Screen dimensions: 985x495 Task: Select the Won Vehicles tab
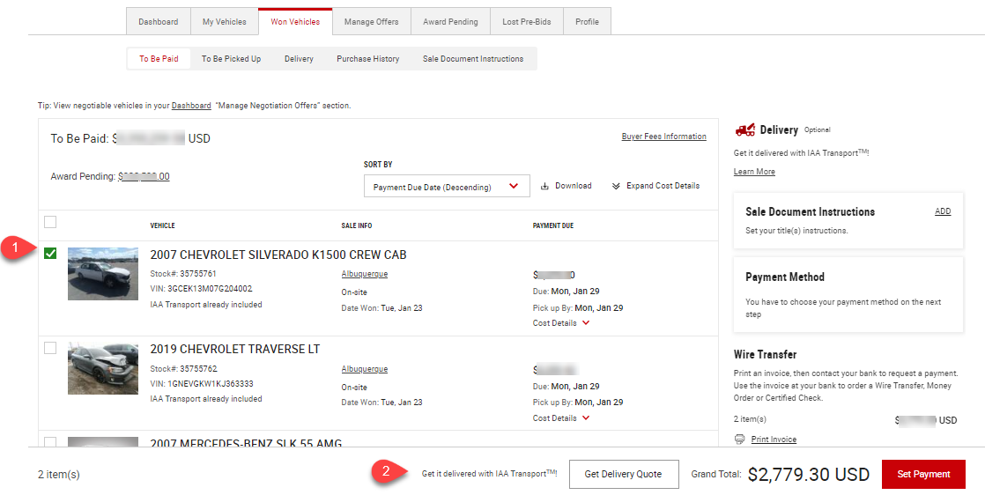295,21
